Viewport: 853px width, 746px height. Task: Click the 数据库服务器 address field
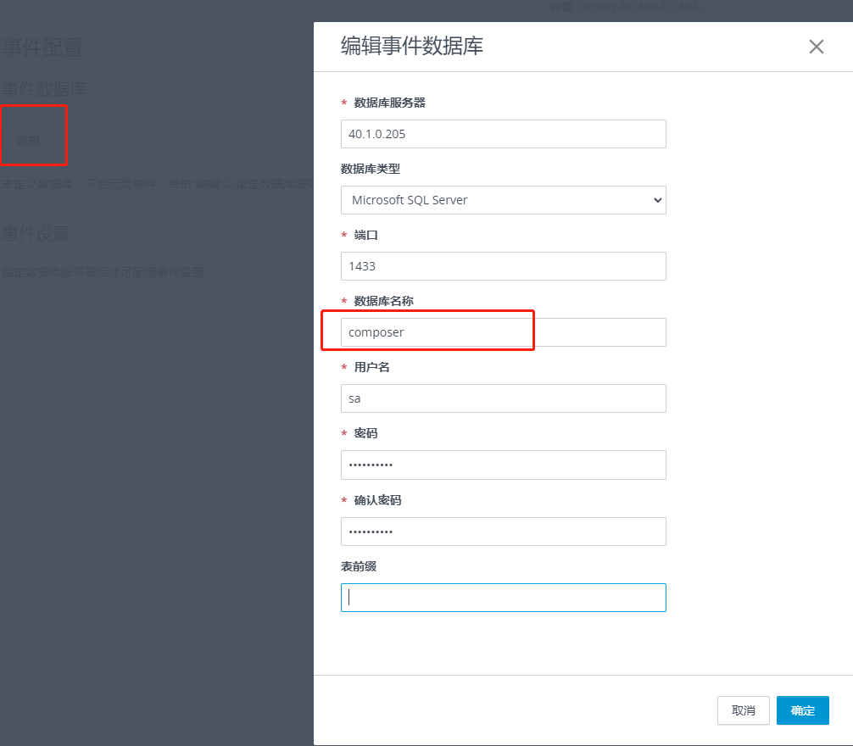tap(503, 134)
